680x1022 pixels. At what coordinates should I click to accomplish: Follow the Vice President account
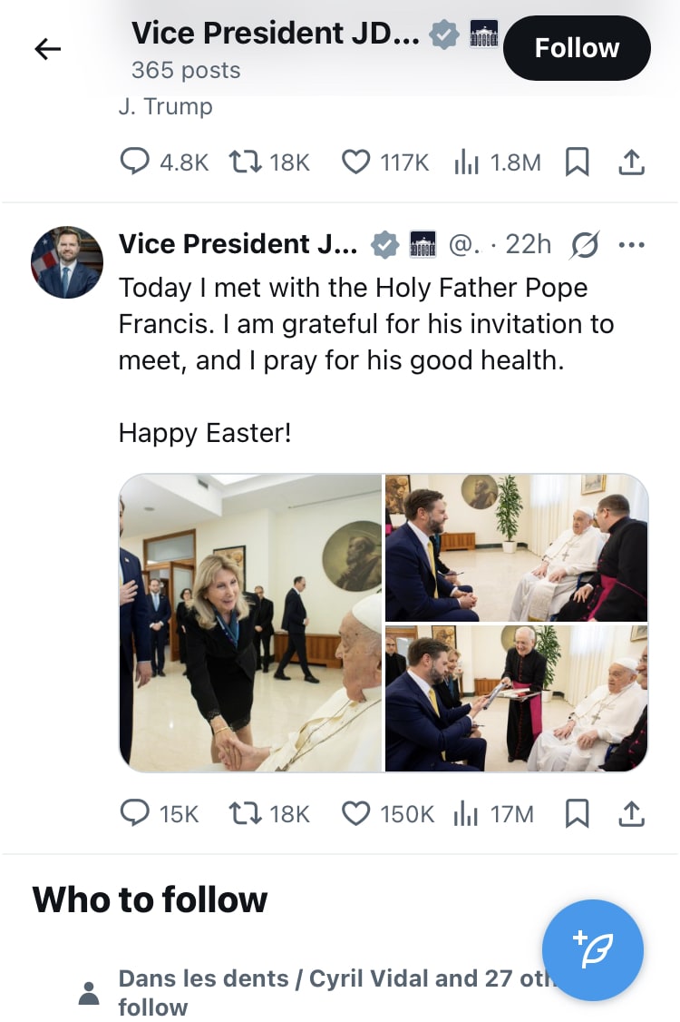click(577, 48)
